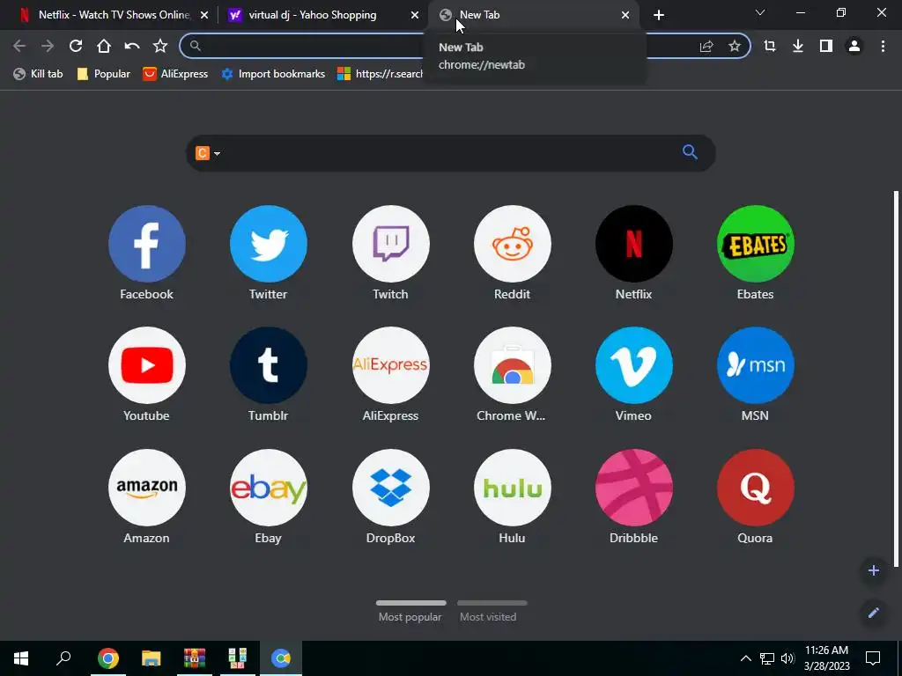
Task: Reload the page with the refresh button
Action: (76, 46)
